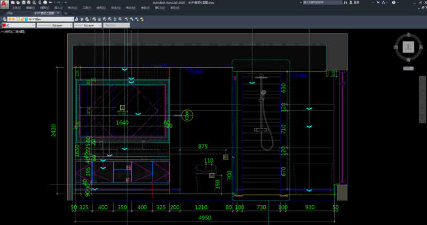
Task: Click the 上 top face of ViewCube
Action: click(409, 47)
